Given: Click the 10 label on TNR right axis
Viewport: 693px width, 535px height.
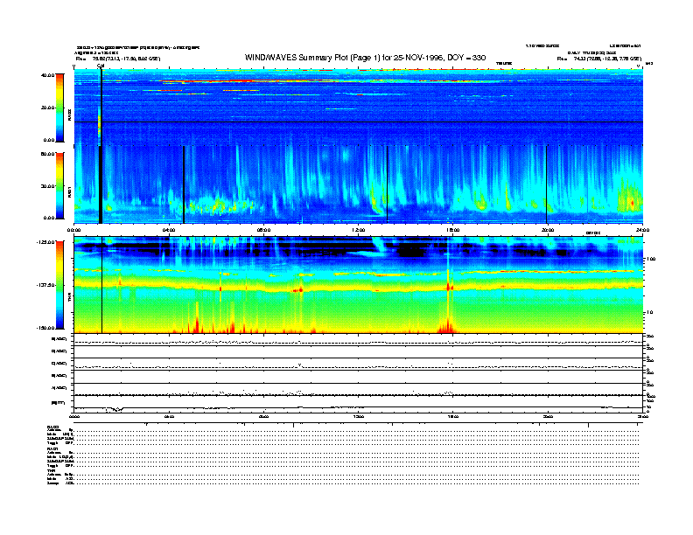Looking at the screenshot, I should pos(650,312).
